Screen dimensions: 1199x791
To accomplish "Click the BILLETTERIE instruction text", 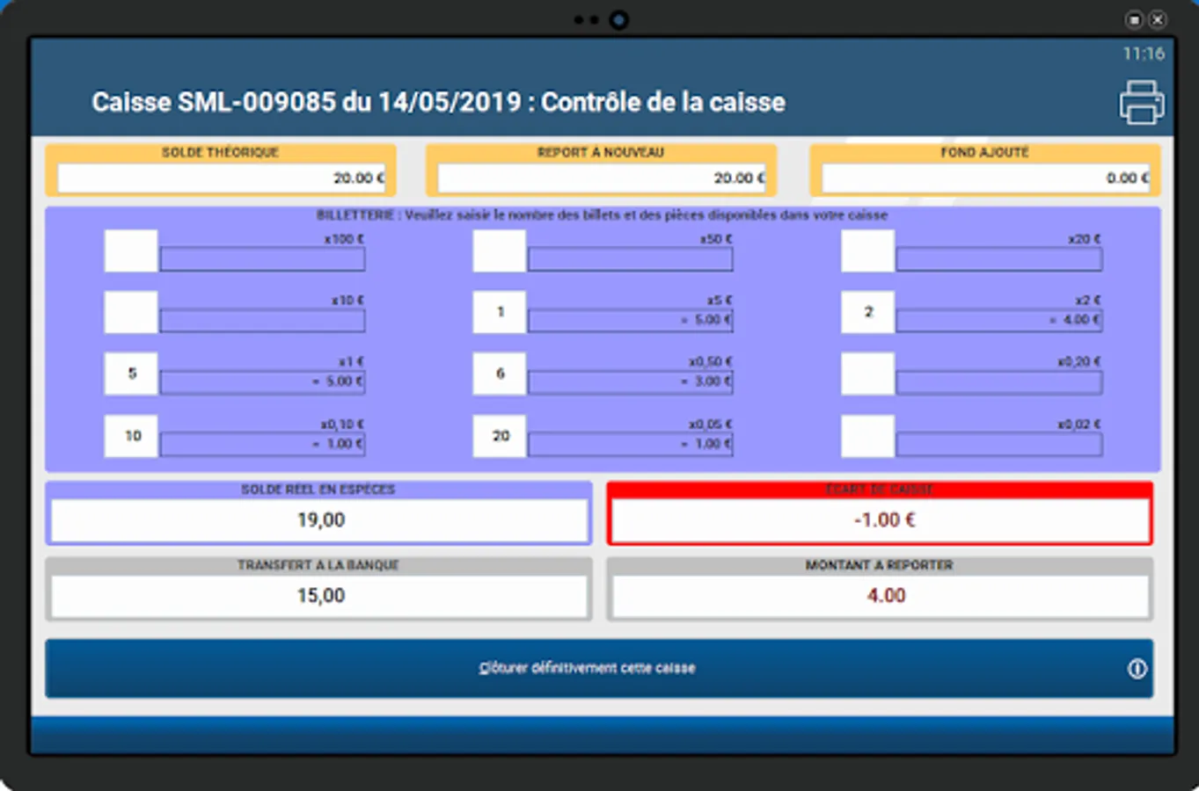I will click(602, 214).
